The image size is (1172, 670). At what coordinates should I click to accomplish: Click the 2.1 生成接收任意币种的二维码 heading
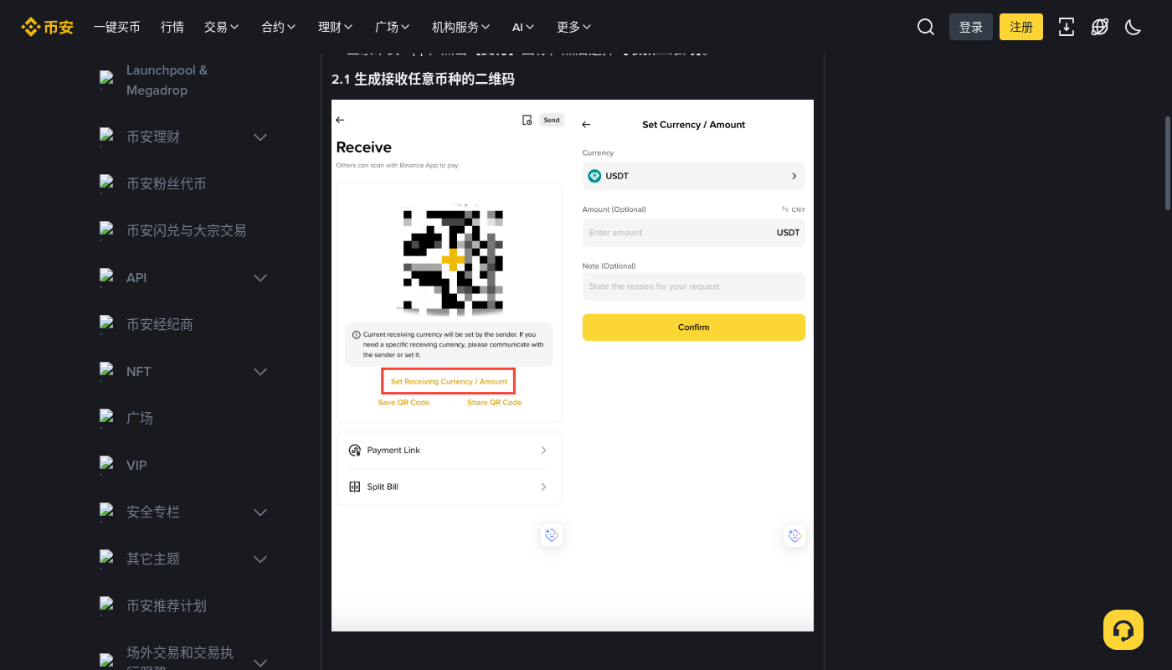[423, 79]
